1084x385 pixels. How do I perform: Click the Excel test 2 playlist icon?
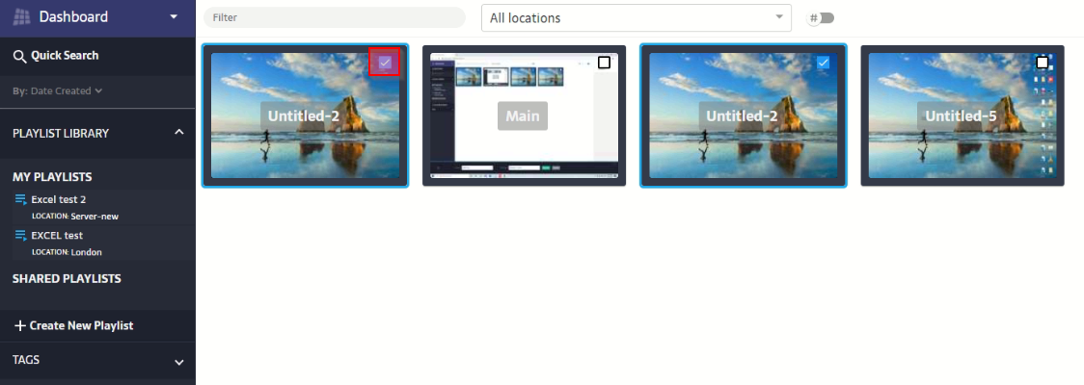coord(20,199)
